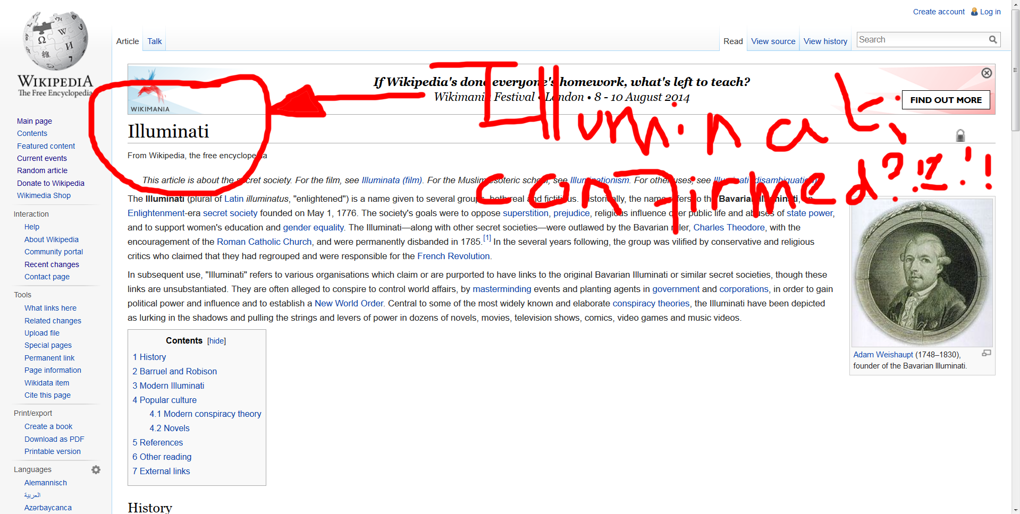This screenshot has width=1020, height=514.
Task: Hide the Contents table with hide toggle
Action: [x=216, y=341]
